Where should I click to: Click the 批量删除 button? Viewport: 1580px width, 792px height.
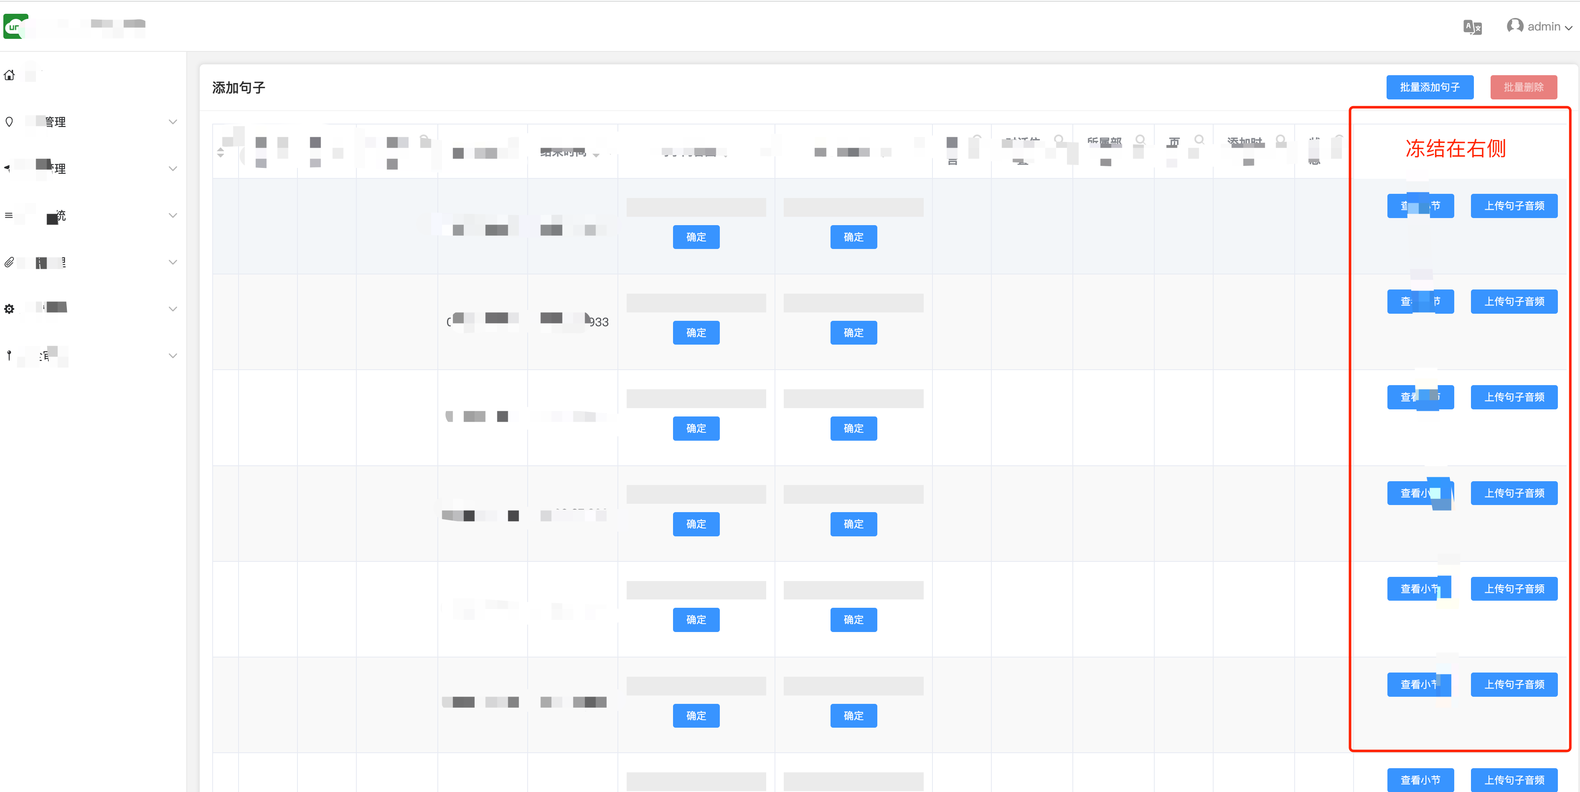pyautogui.click(x=1524, y=87)
